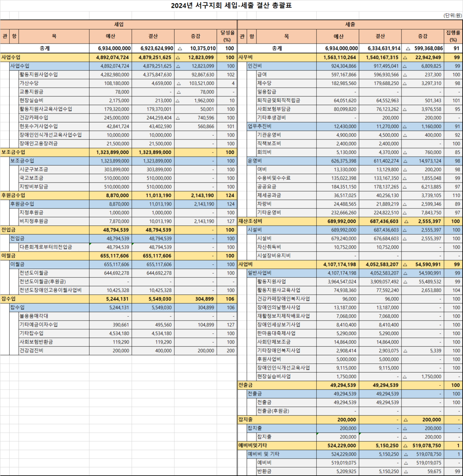Click the '사회단체보조금' label cell
The image size is (463, 476).
point(286,342)
